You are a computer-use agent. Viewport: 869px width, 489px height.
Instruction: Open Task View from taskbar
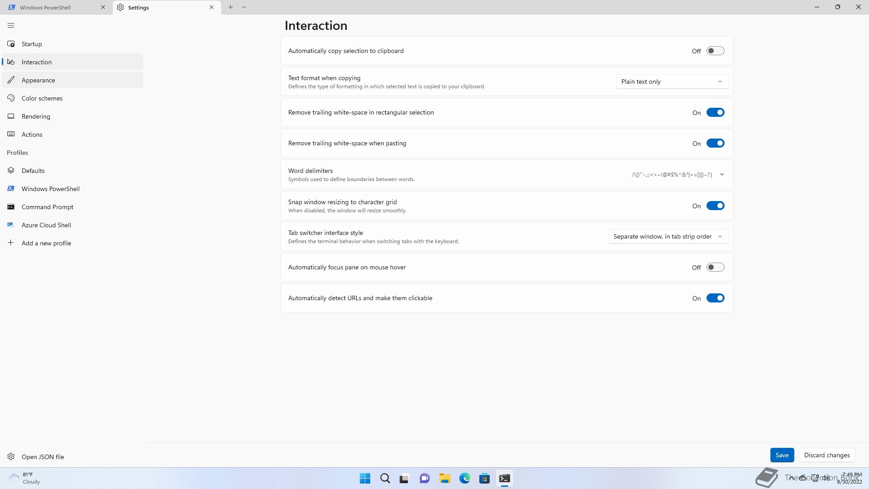[405, 479]
